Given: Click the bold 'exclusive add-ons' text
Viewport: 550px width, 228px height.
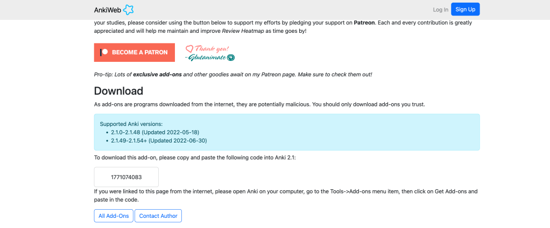Looking at the screenshot, I should pos(157,74).
